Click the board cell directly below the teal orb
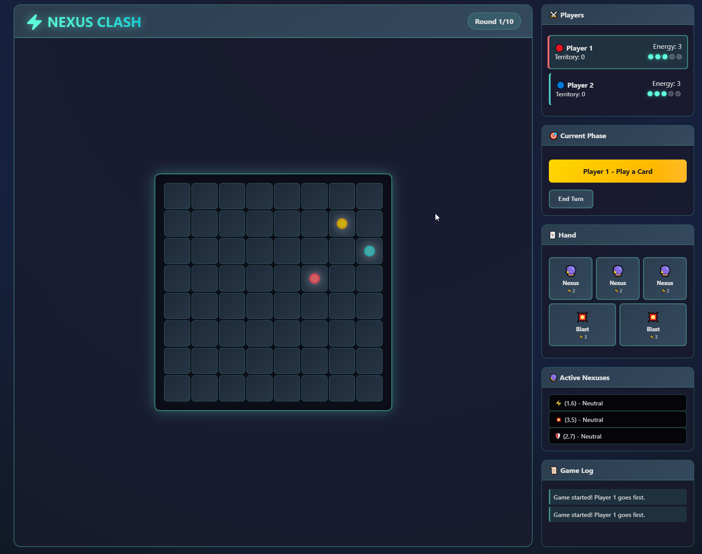Image resolution: width=702 pixels, height=554 pixels. [x=370, y=279]
